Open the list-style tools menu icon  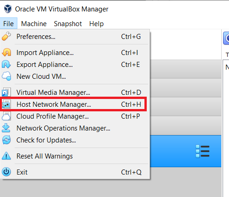pos(202,151)
